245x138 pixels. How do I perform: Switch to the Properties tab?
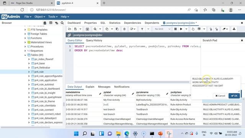90,23
